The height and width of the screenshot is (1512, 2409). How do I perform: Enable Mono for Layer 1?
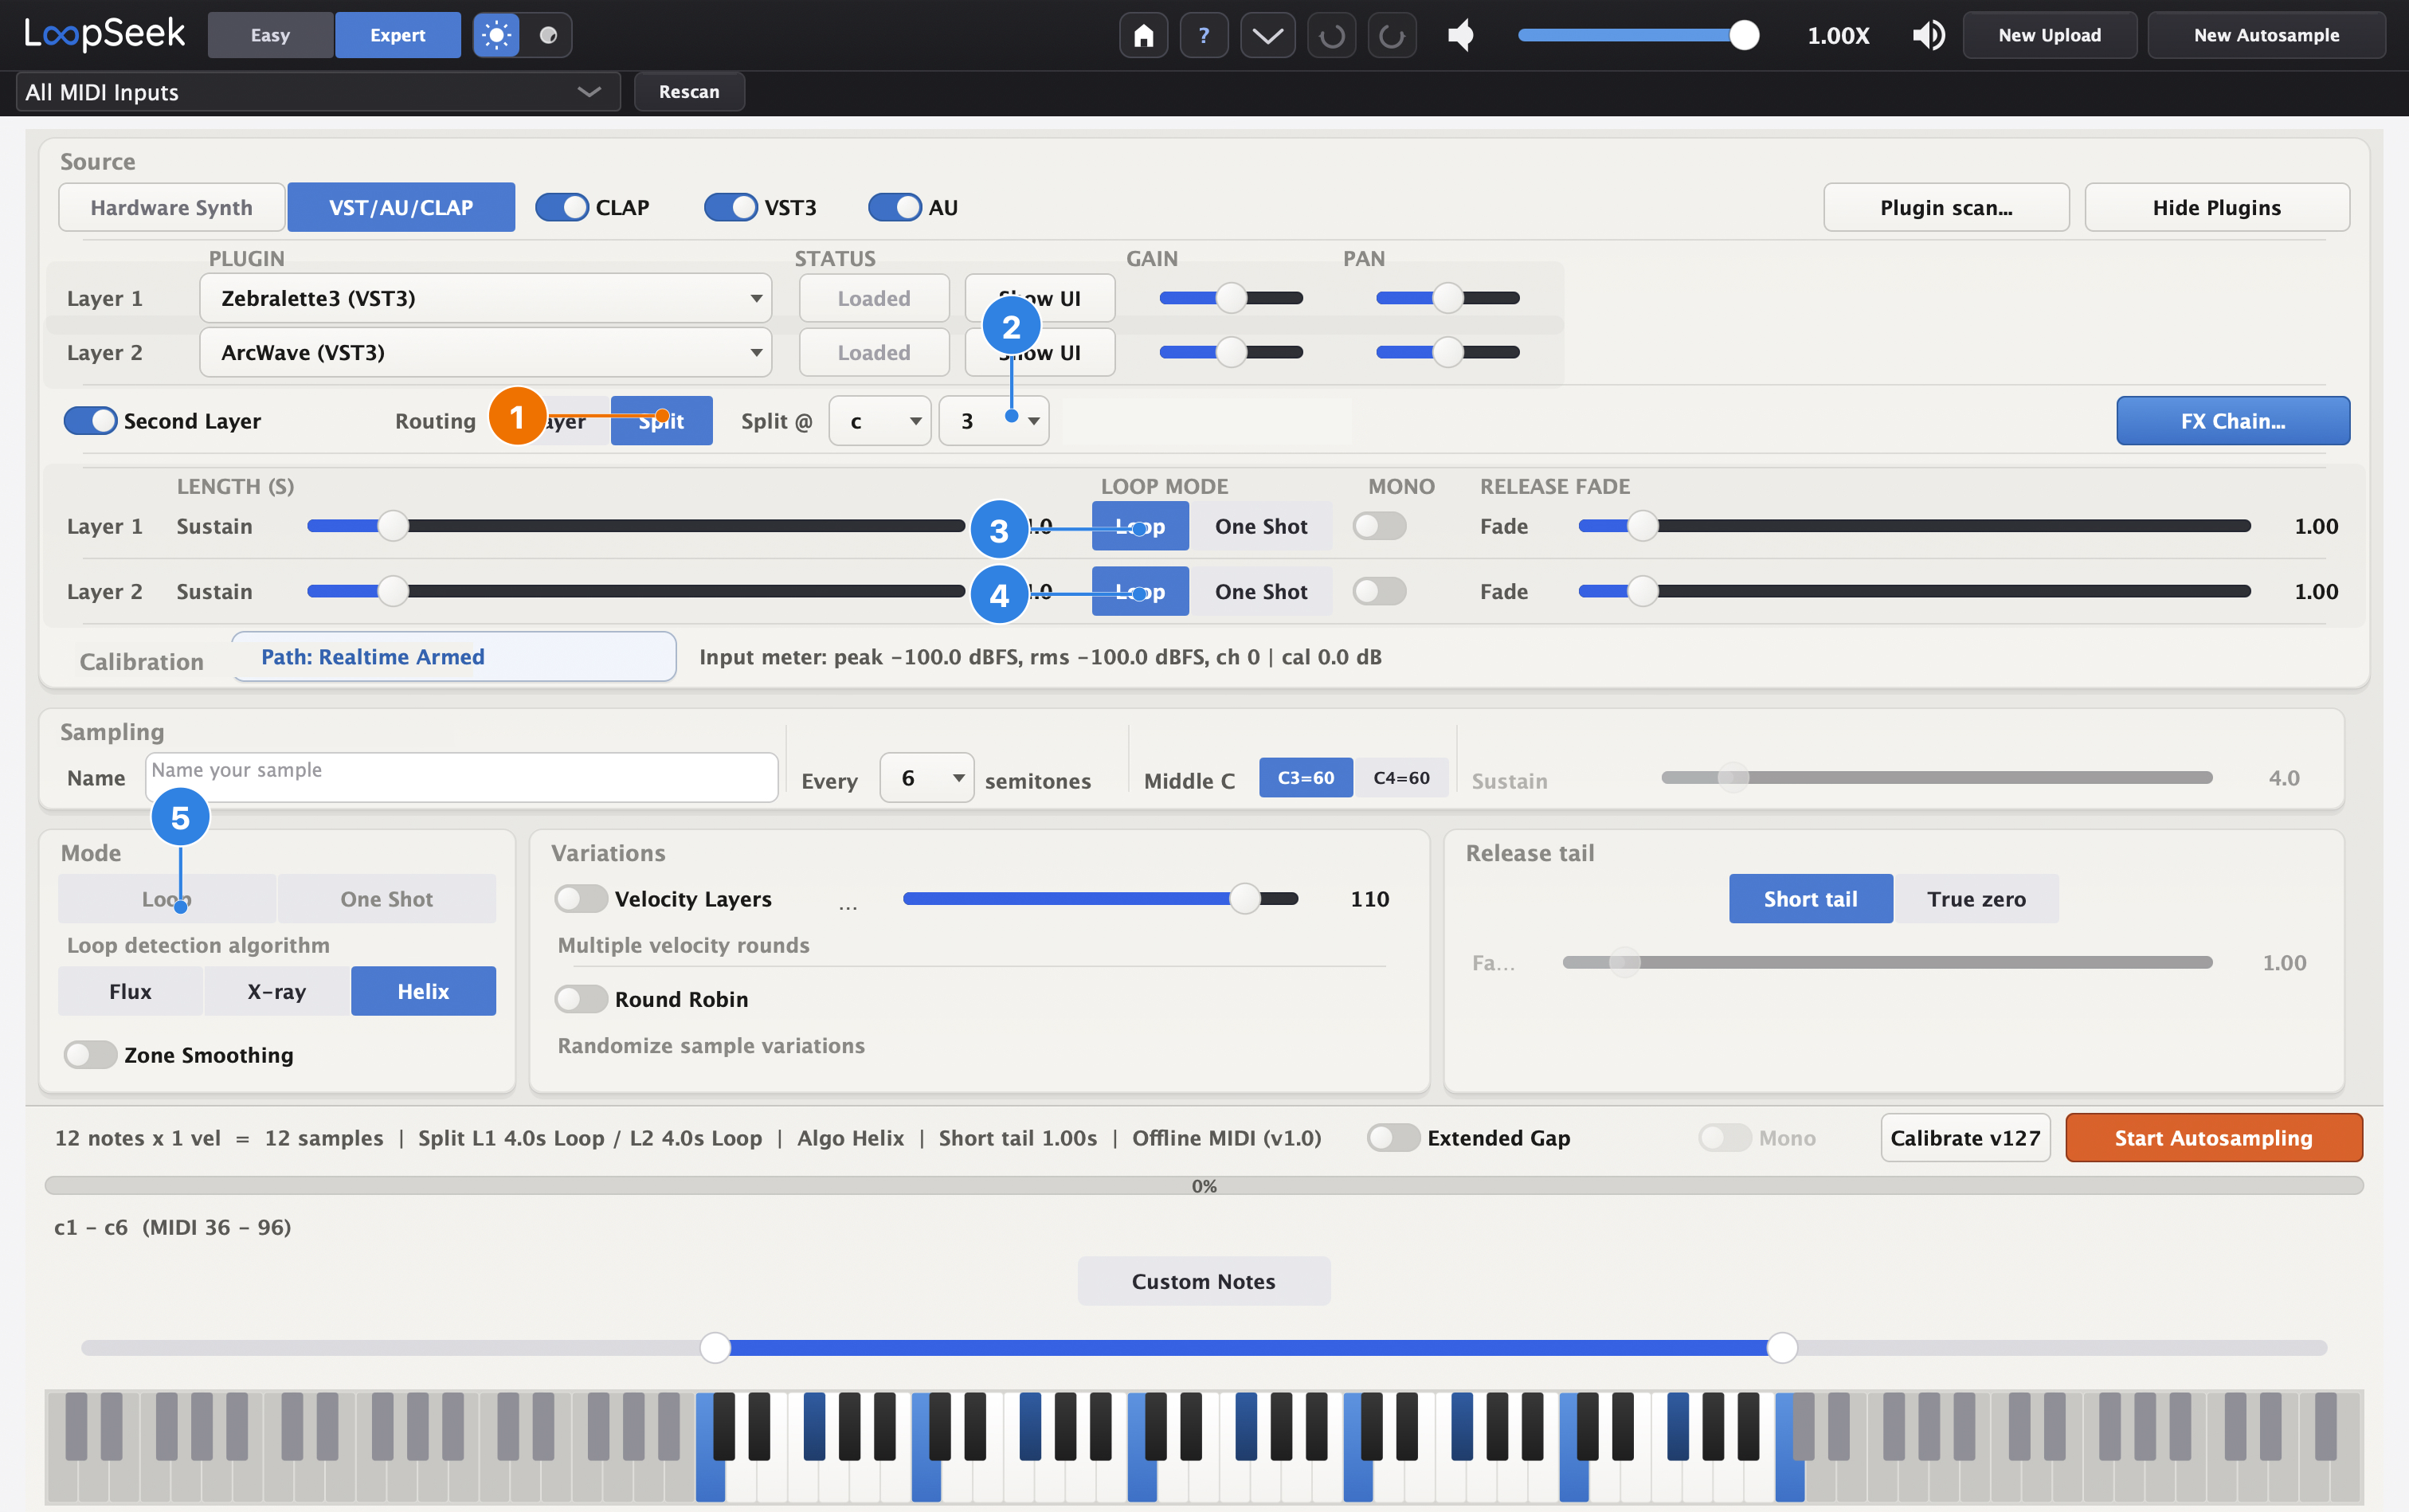click(1379, 526)
